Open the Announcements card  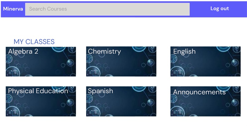206,101
